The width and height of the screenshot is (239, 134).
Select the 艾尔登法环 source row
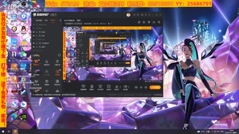click(47, 43)
